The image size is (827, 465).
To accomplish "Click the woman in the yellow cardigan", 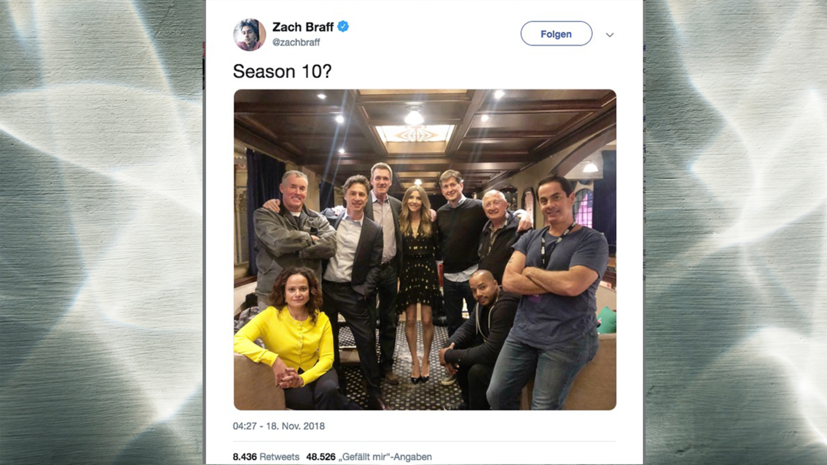I will [x=293, y=339].
